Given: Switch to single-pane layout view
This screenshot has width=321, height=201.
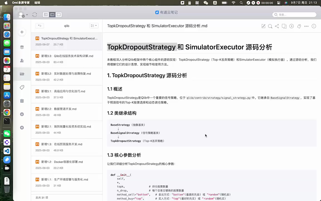Looking at the screenshot, I should point(59,15).
